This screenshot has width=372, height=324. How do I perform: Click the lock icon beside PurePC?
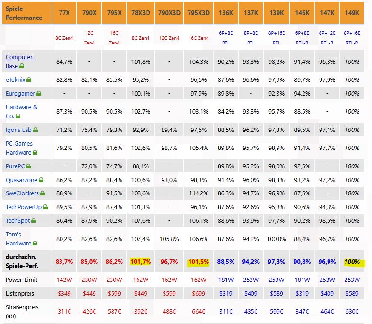pos(28,166)
